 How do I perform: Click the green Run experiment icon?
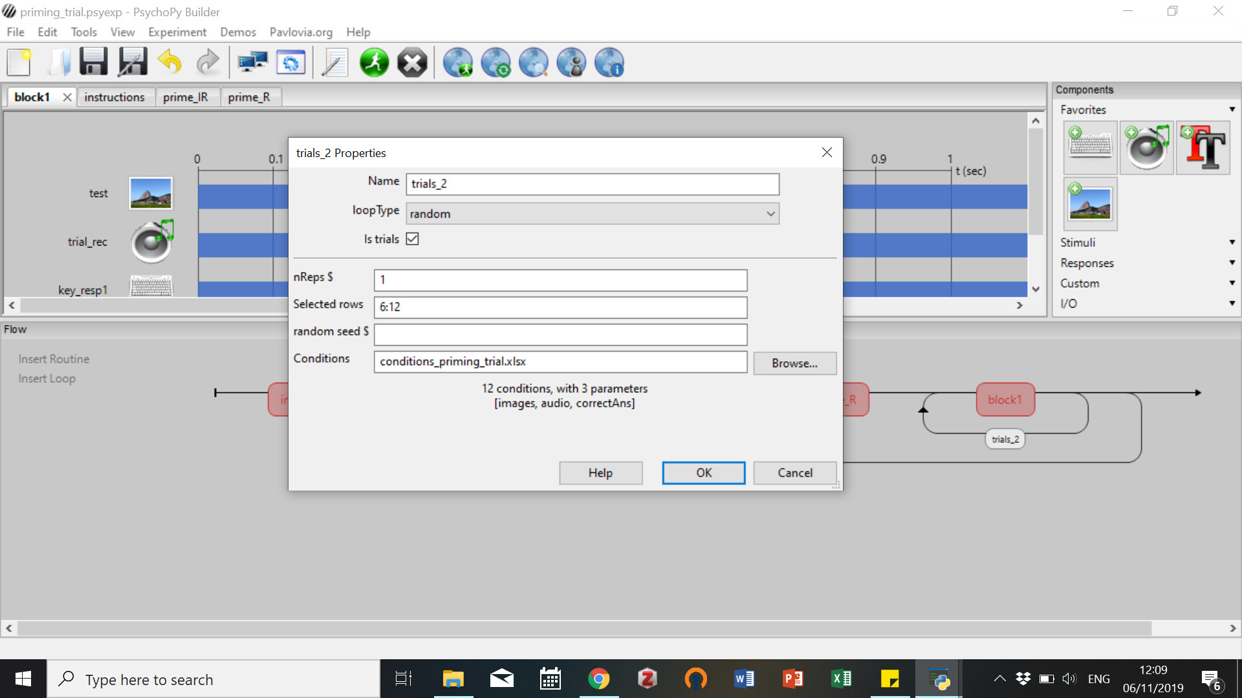point(374,63)
